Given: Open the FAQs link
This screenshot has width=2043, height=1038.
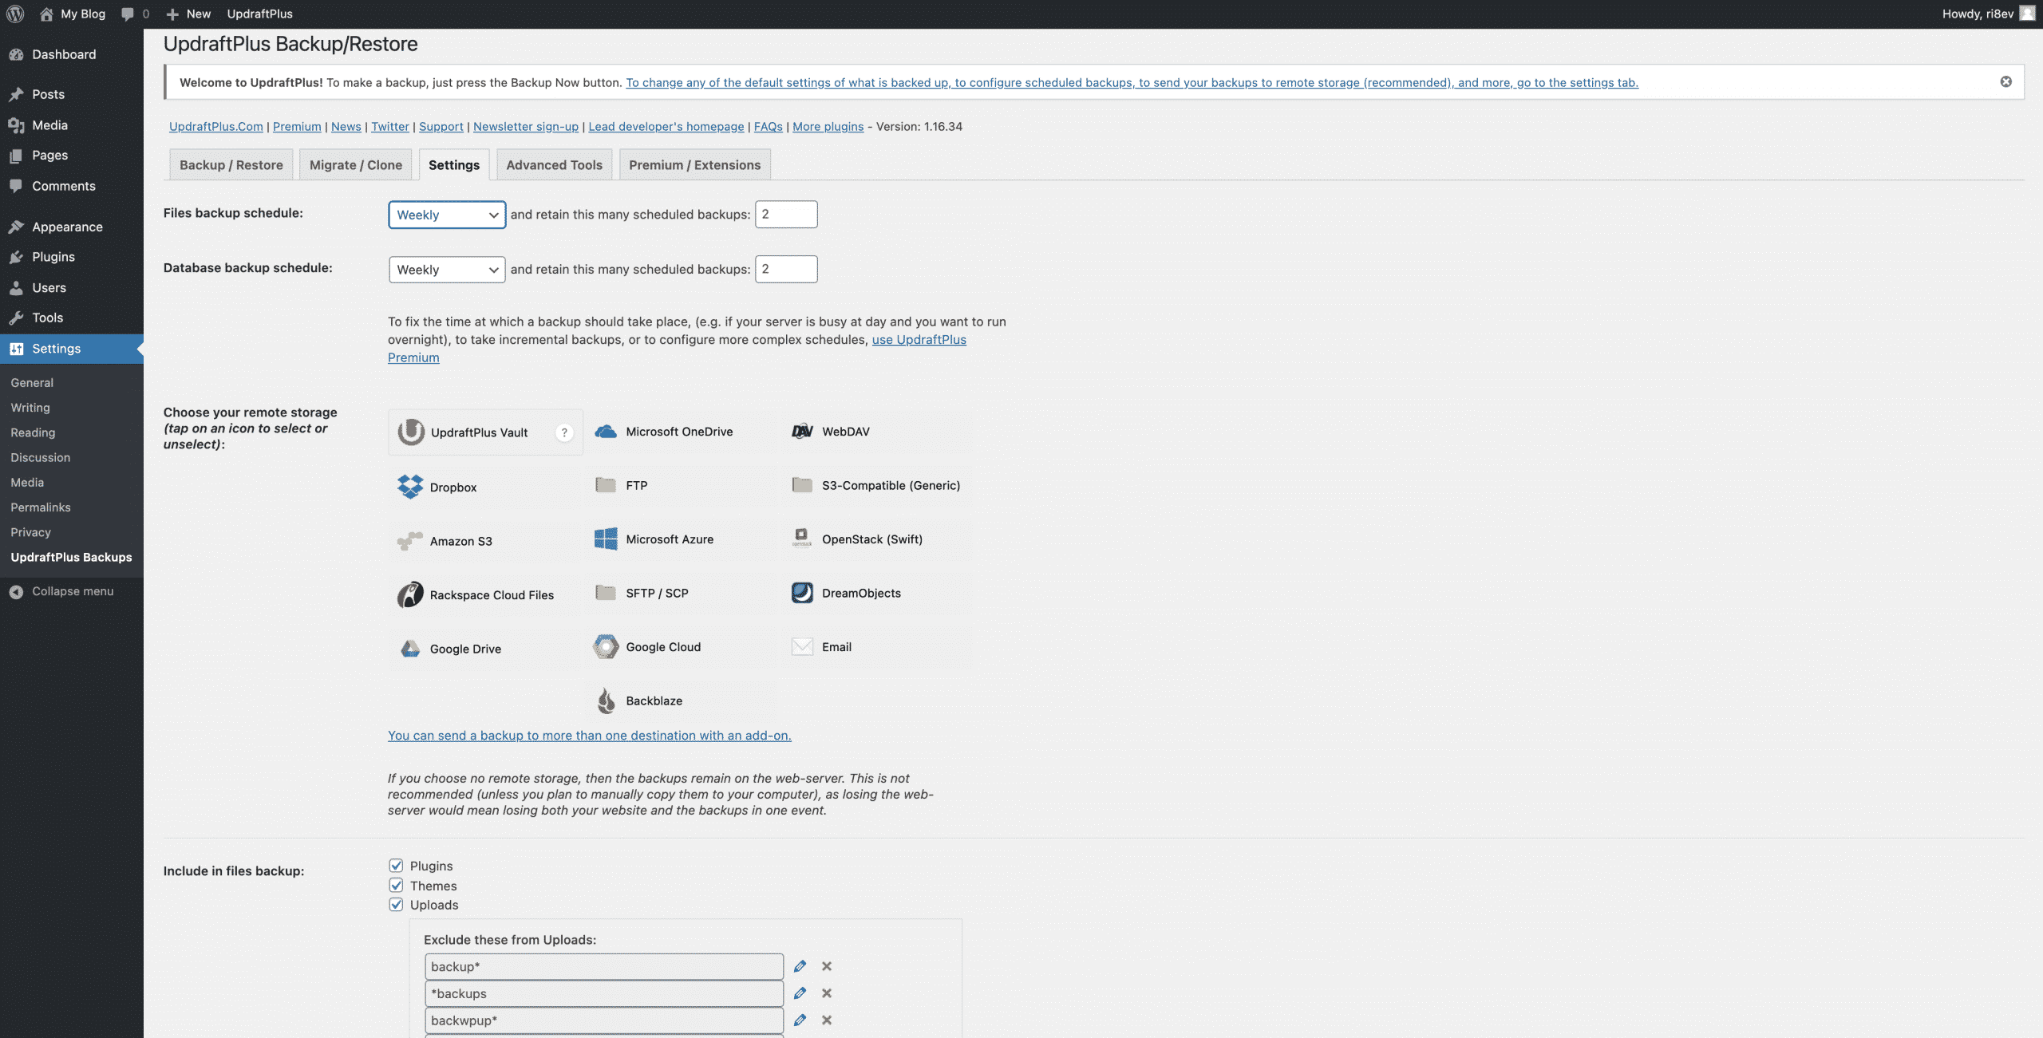Looking at the screenshot, I should click(x=768, y=126).
